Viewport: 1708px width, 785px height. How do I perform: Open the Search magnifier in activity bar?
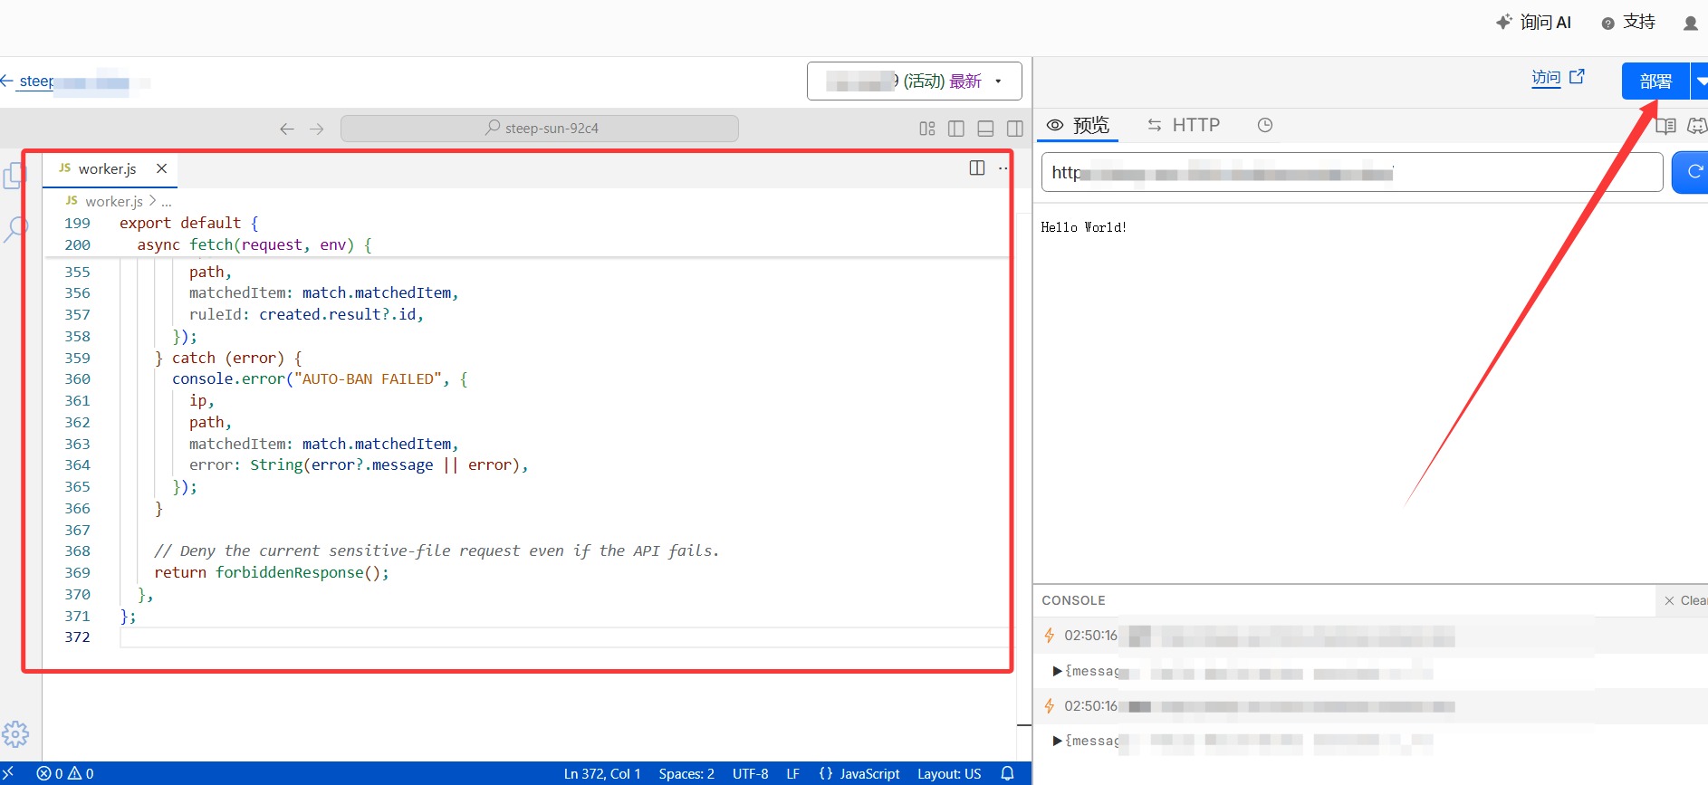point(15,229)
